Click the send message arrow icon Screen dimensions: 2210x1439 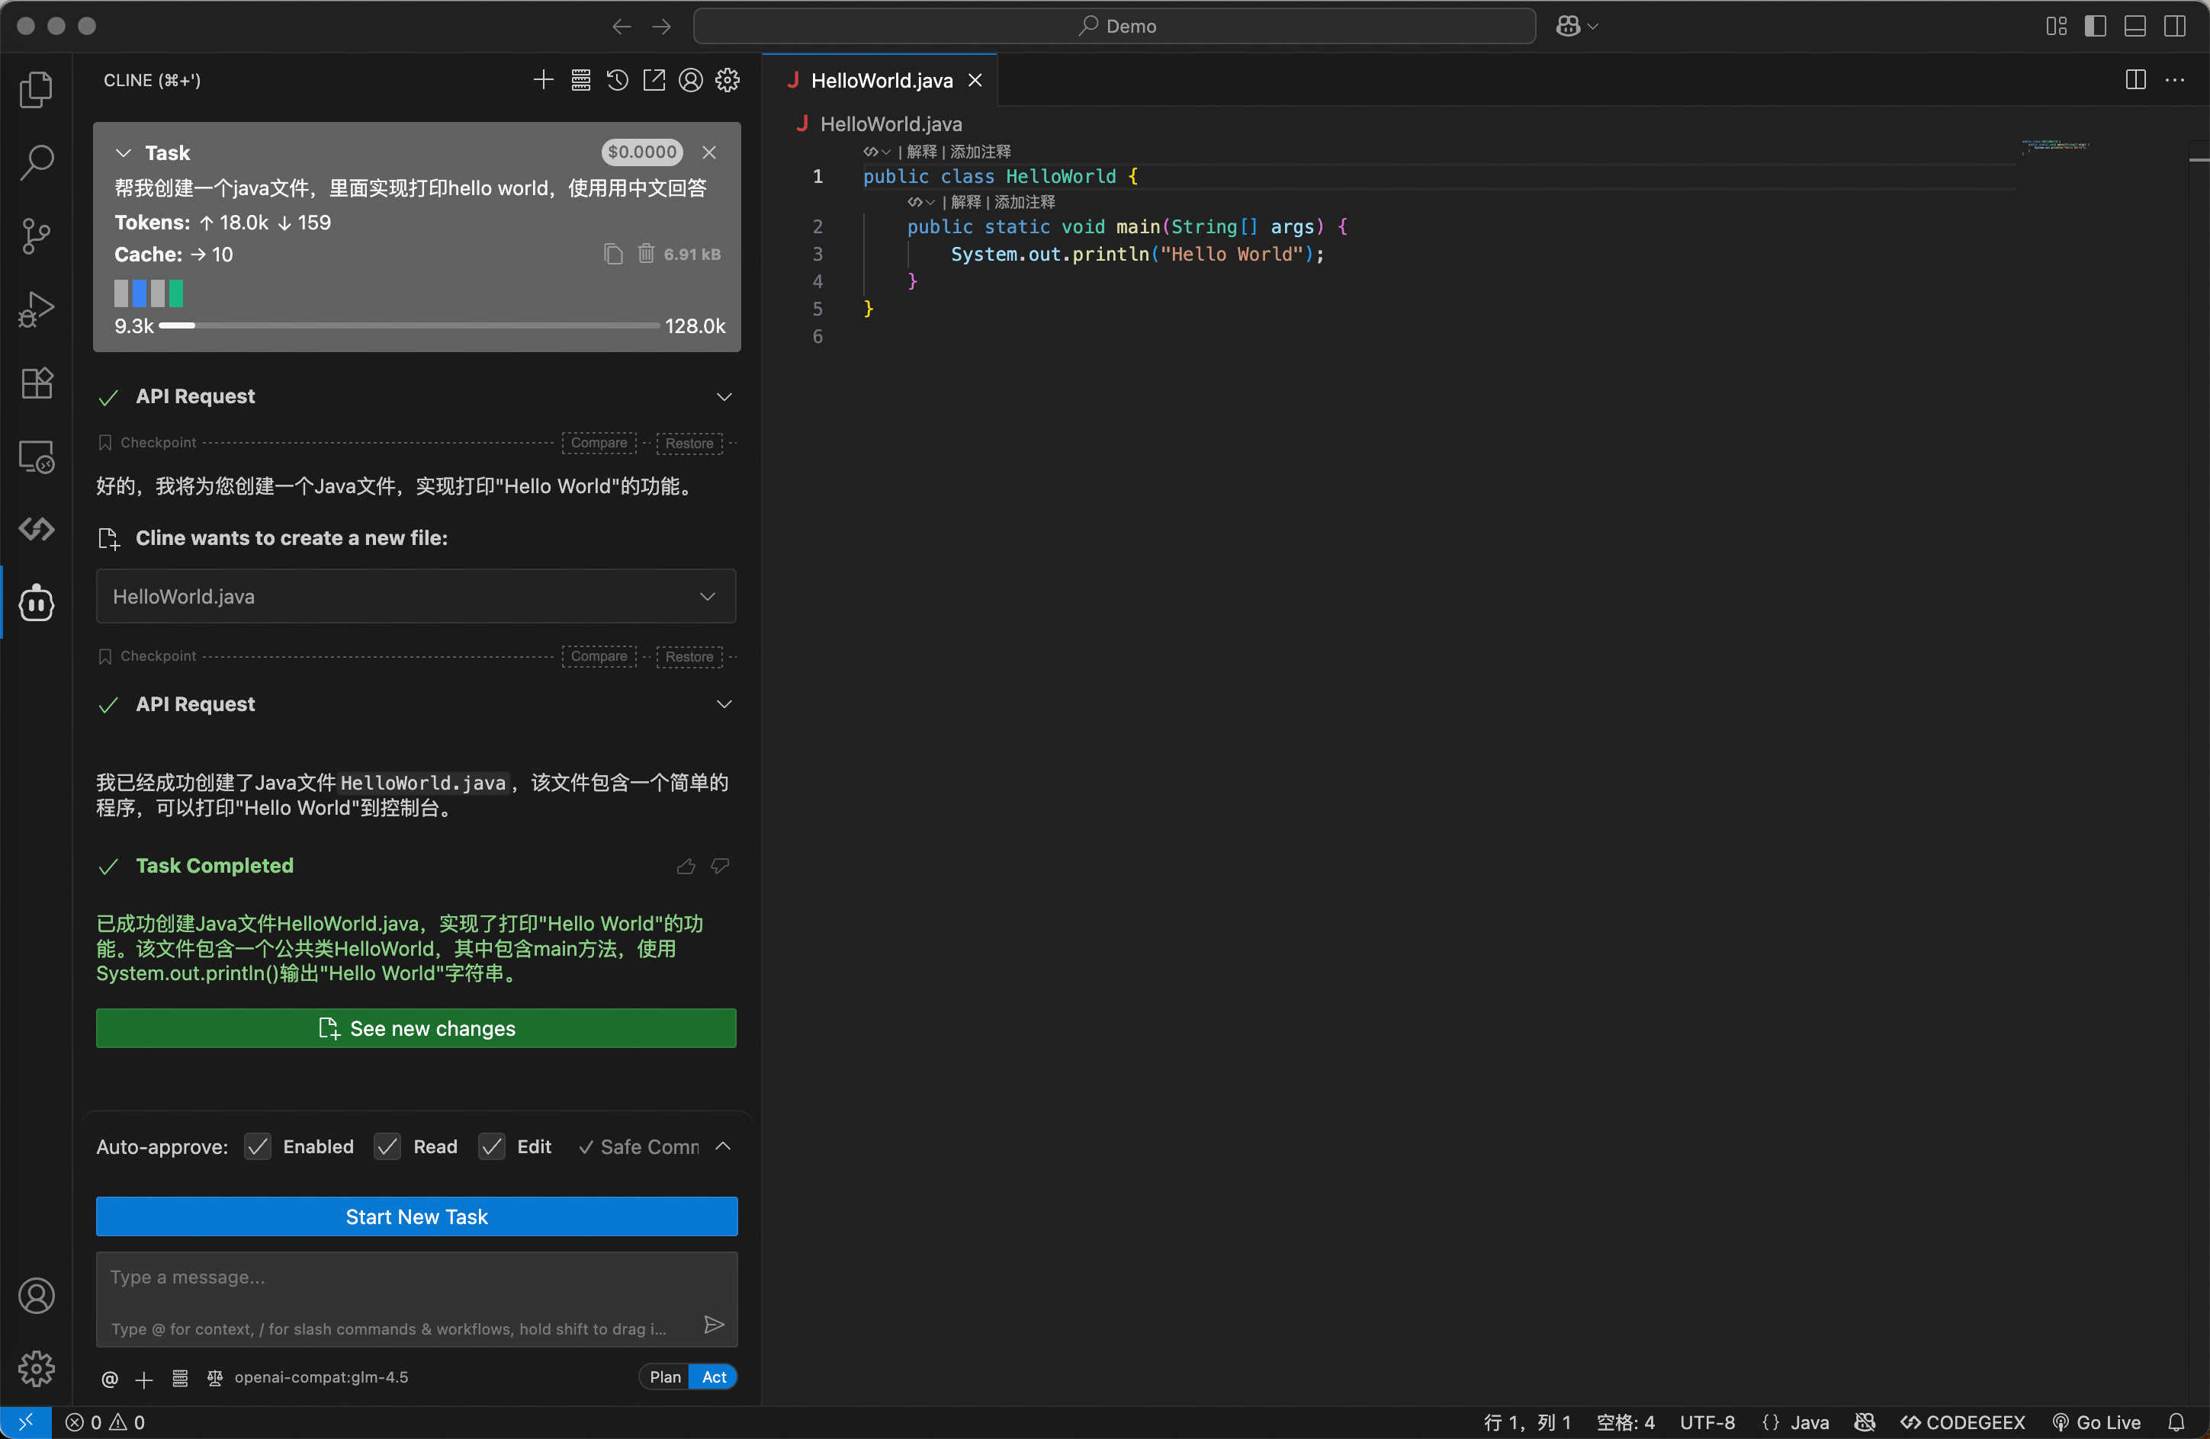click(x=713, y=1325)
